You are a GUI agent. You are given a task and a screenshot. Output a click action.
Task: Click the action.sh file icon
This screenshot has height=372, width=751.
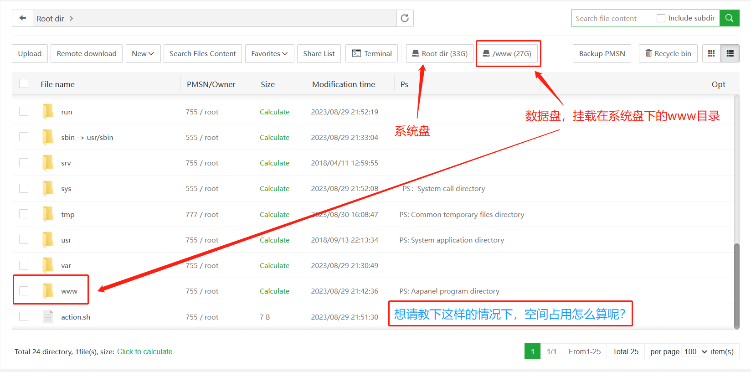[48, 317]
